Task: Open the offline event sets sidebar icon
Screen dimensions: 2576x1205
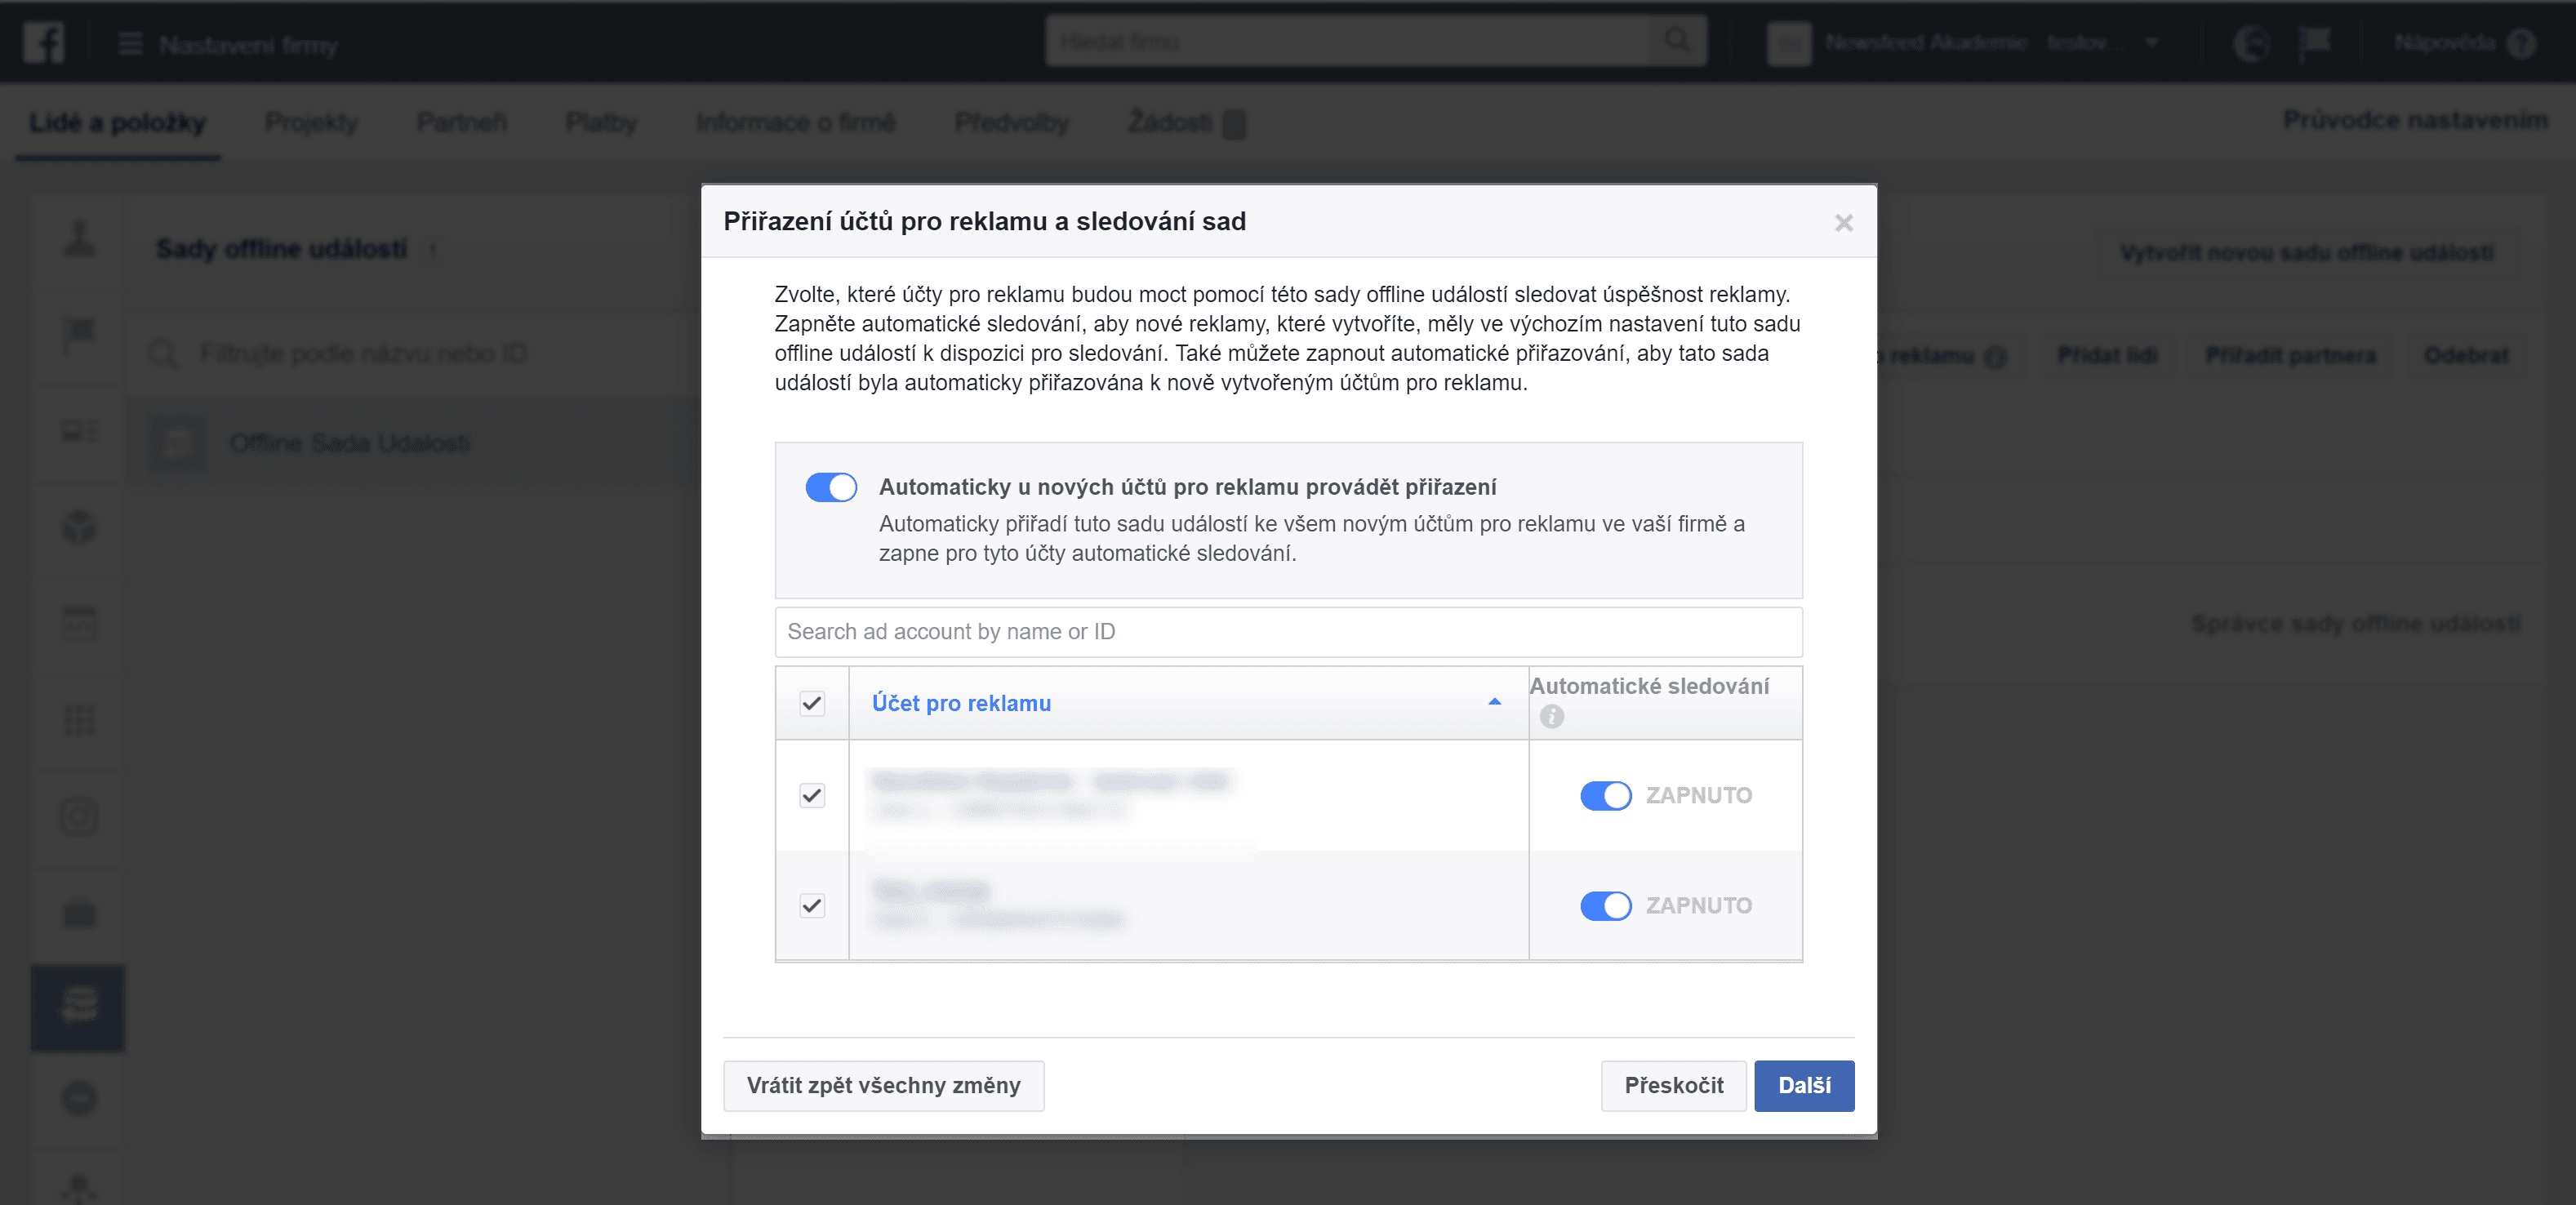Action: pyautogui.click(x=78, y=1007)
